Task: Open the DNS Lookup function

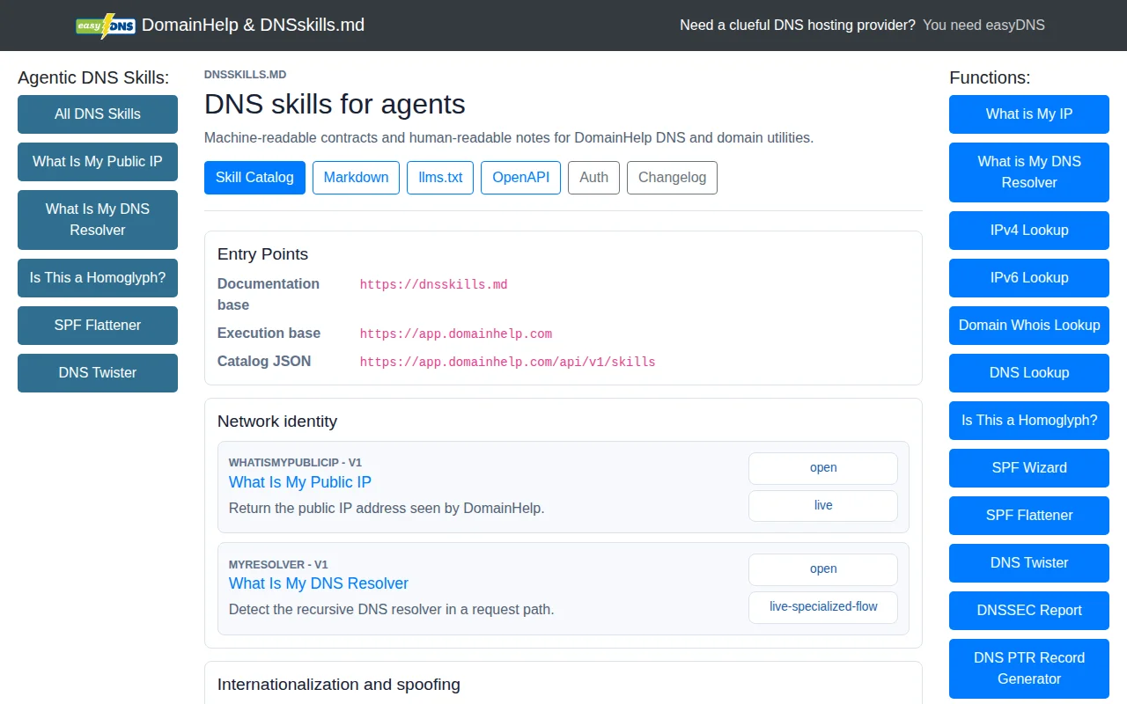Action: point(1029,373)
